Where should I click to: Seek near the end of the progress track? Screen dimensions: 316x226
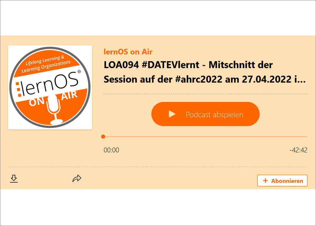point(302,137)
